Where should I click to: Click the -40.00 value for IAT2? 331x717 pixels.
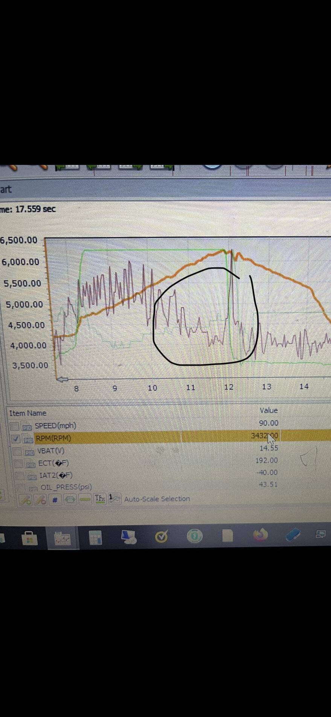tap(267, 472)
